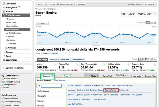
Task: Sort by Visits column header
Action: (x=94, y=76)
